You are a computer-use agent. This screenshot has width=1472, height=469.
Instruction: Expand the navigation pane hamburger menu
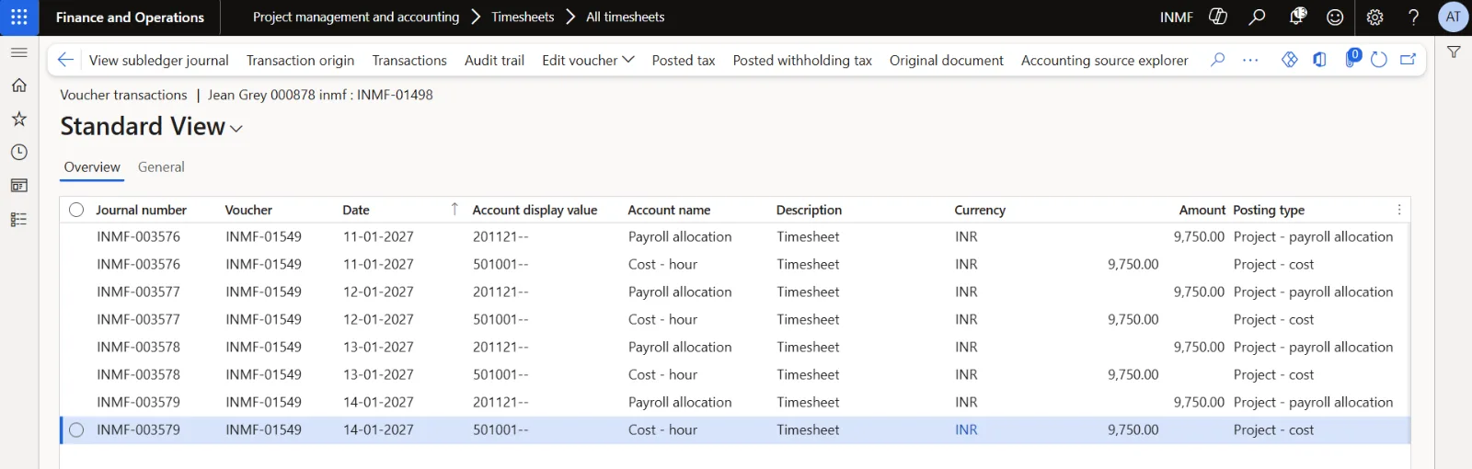pos(18,52)
